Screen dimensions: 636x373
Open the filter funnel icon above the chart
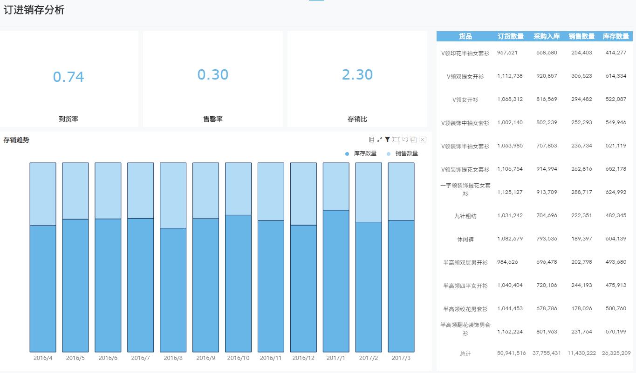click(x=388, y=140)
